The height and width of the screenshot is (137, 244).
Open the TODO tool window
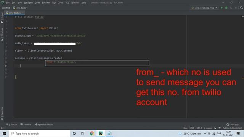point(11,124)
